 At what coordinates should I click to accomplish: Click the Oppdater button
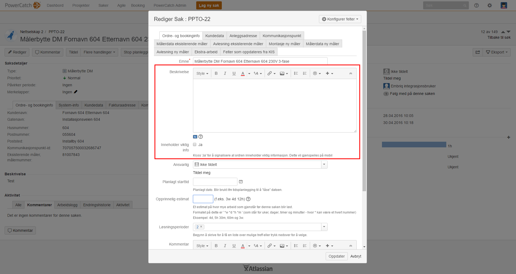(336, 256)
